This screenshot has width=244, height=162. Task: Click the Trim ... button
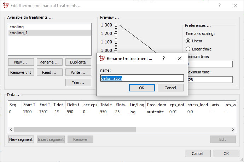[78, 83]
